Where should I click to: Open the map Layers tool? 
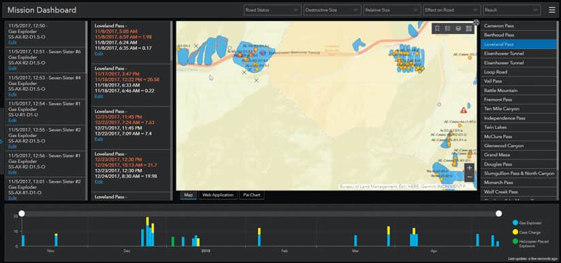pos(458,29)
